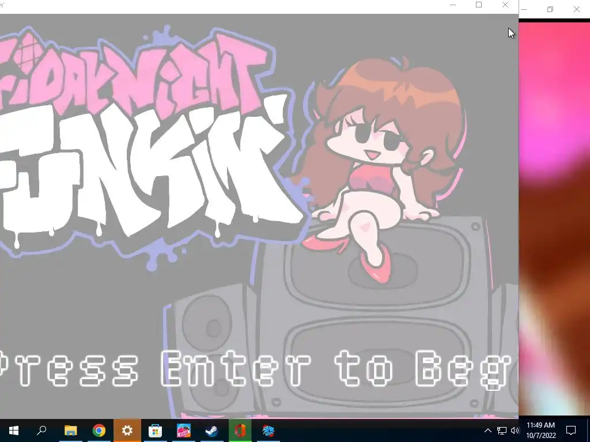This screenshot has width=590, height=442.
Task: Open the 11:49 AM clock calendar
Action: [x=540, y=430]
